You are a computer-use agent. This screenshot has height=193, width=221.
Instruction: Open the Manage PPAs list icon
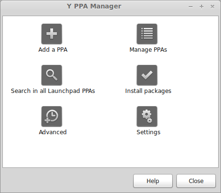(147, 34)
